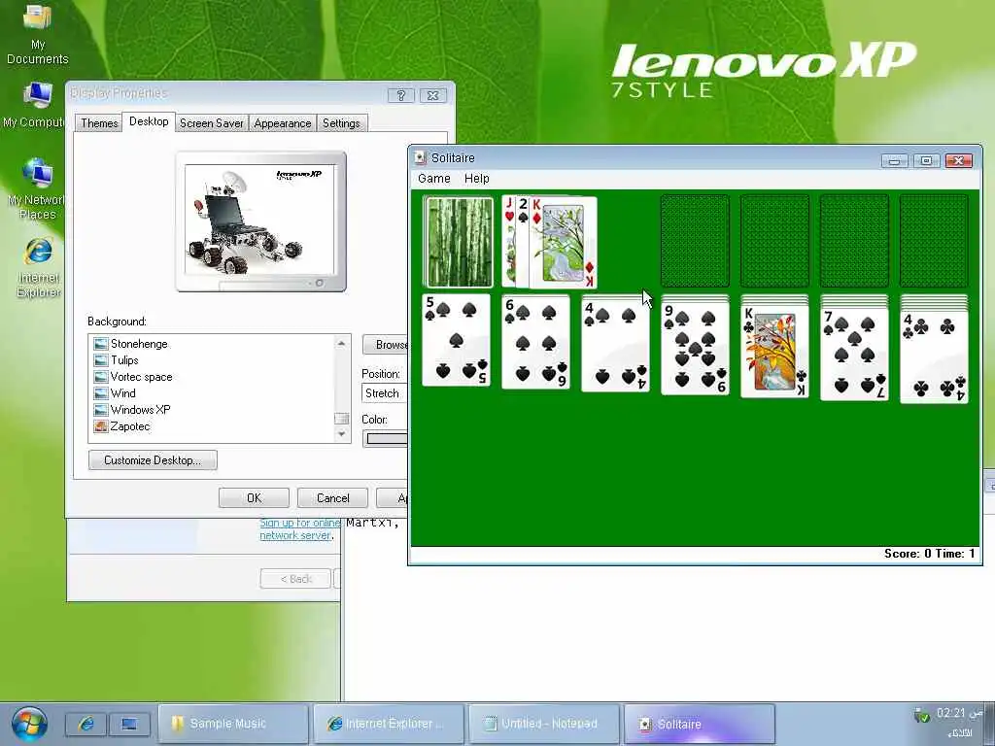Select the 9 of spades card

click(x=695, y=349)
